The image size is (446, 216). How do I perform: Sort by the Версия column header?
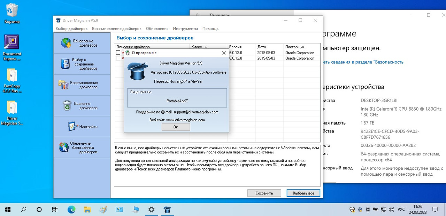click(241, 47)
